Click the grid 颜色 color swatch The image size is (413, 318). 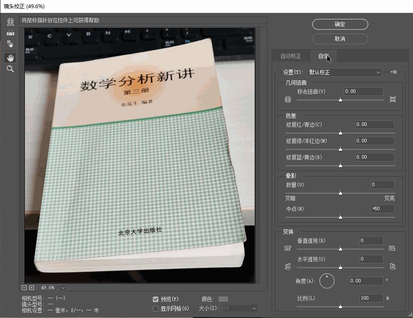click(x=223, y=299)
